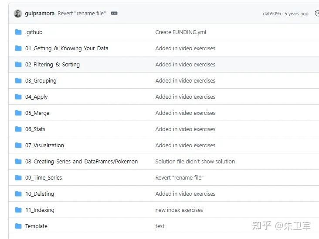Click folder icon for 02_Filtering_&_Sorting
Image resolution: width=319 pixels, height=239 pixels.
click(x=18, y=64)
